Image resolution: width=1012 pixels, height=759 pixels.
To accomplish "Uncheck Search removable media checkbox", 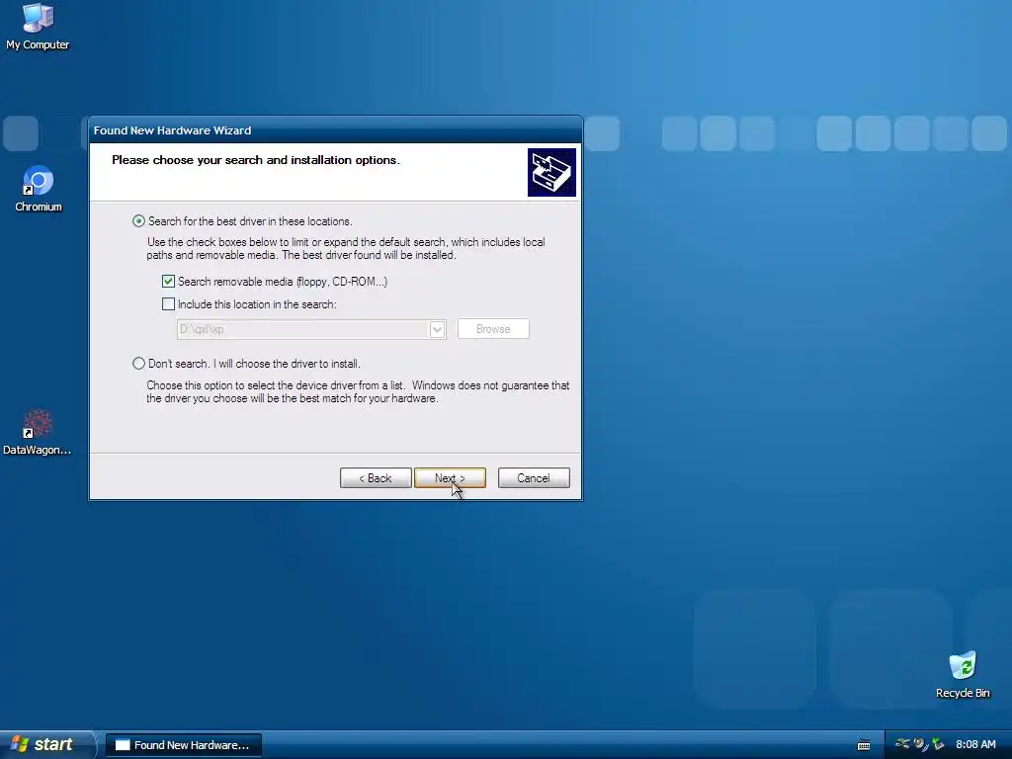I will 168,282.
